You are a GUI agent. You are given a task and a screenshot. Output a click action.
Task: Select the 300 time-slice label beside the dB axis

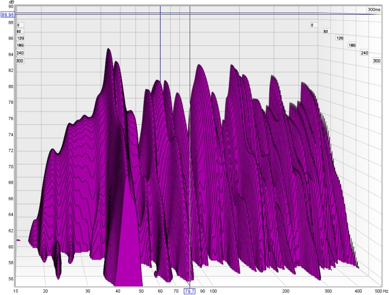pyautogui.click(x=20, y=61)
